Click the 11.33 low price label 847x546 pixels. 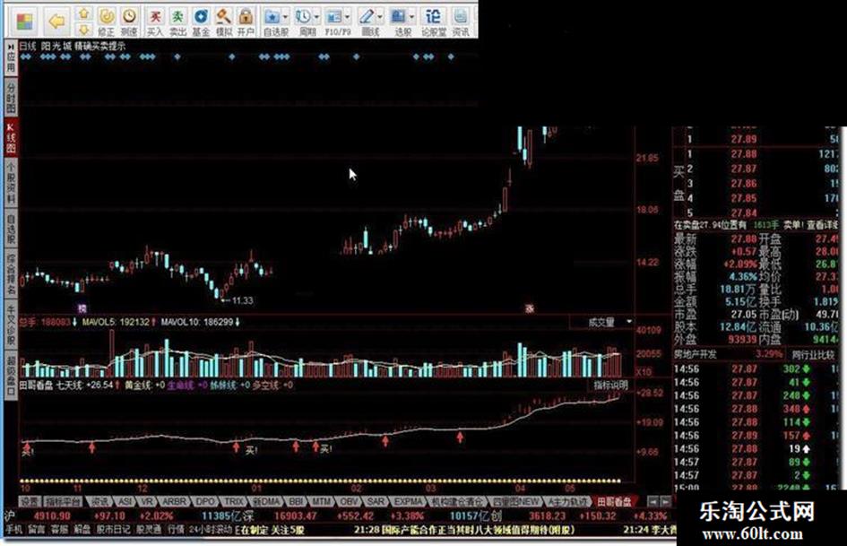pyautogui.click(x=242, y=300)
